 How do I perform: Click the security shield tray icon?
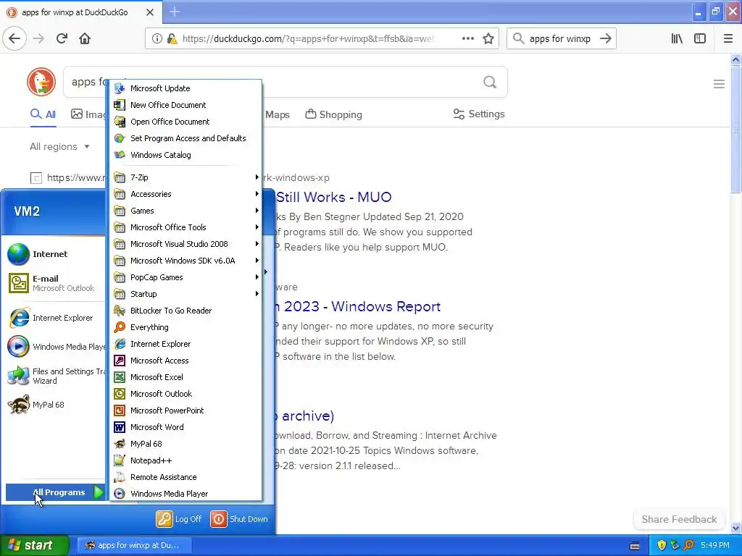(662, 545)
